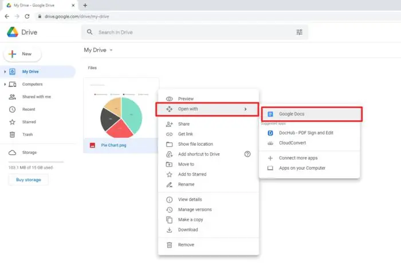
Task: Click the site lock icon in address bar
Action: [40, 17]
